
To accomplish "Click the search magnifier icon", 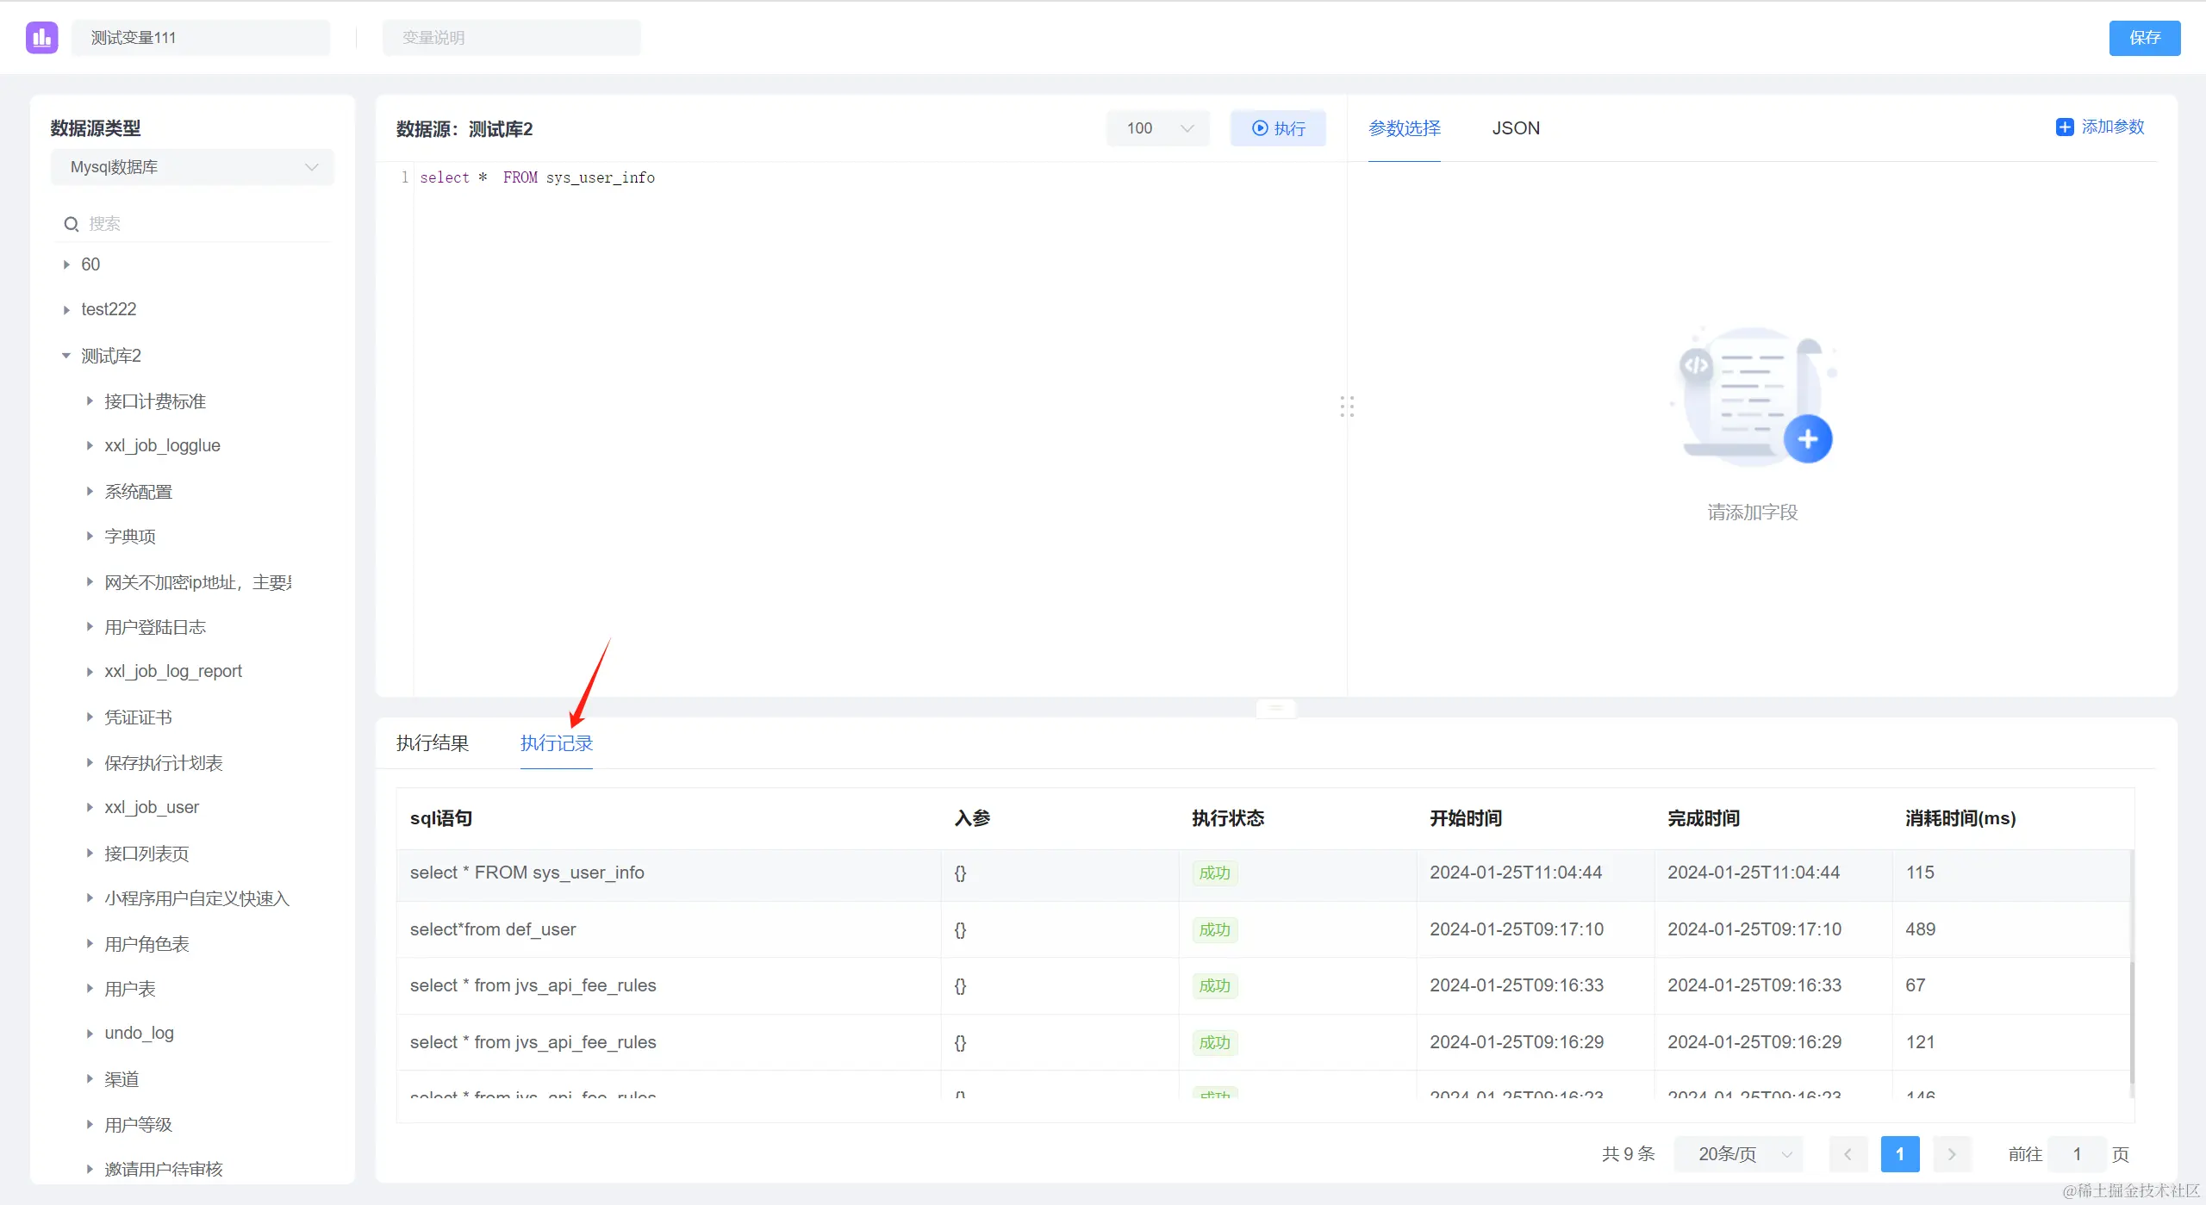I will (72, 224).
